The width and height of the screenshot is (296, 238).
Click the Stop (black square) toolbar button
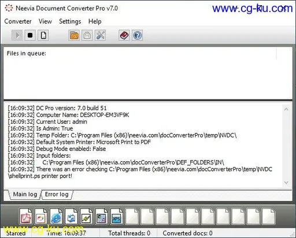30,35
